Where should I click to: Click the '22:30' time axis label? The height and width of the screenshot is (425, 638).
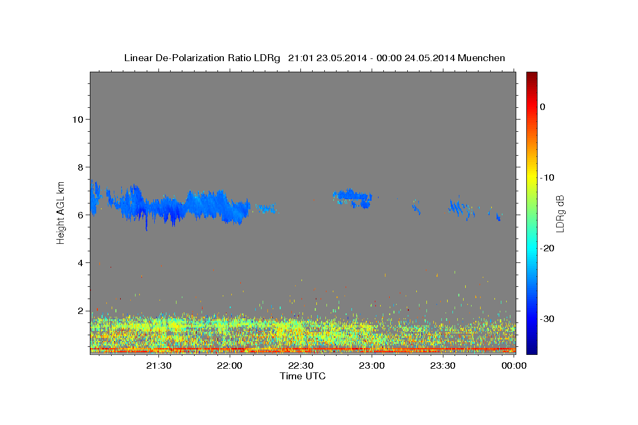300,365
